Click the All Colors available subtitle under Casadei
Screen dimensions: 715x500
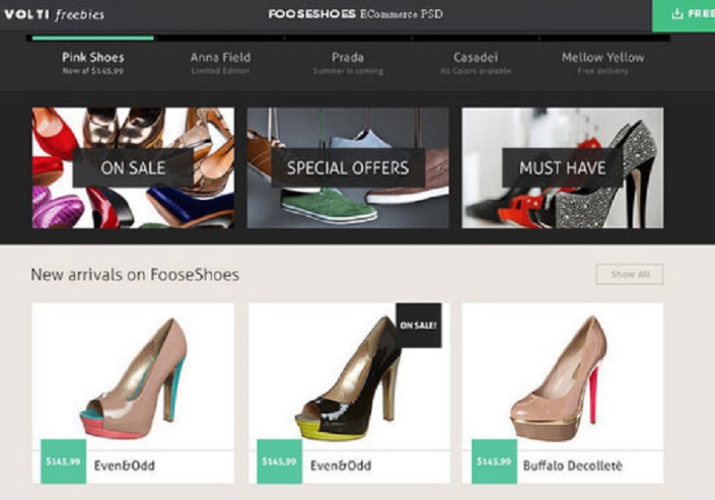(475, 71)
